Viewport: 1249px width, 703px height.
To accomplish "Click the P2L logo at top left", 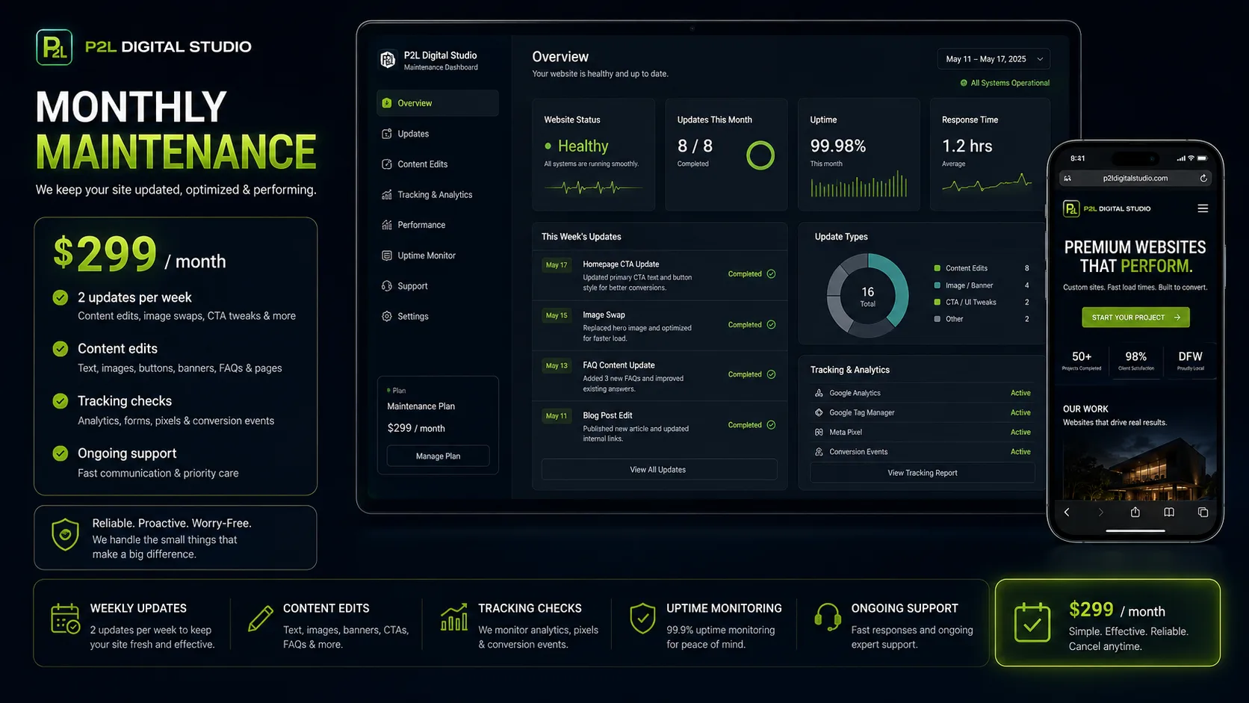I will (x=55, y=47).
